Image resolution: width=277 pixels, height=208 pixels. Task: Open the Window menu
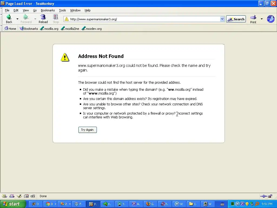75,10
